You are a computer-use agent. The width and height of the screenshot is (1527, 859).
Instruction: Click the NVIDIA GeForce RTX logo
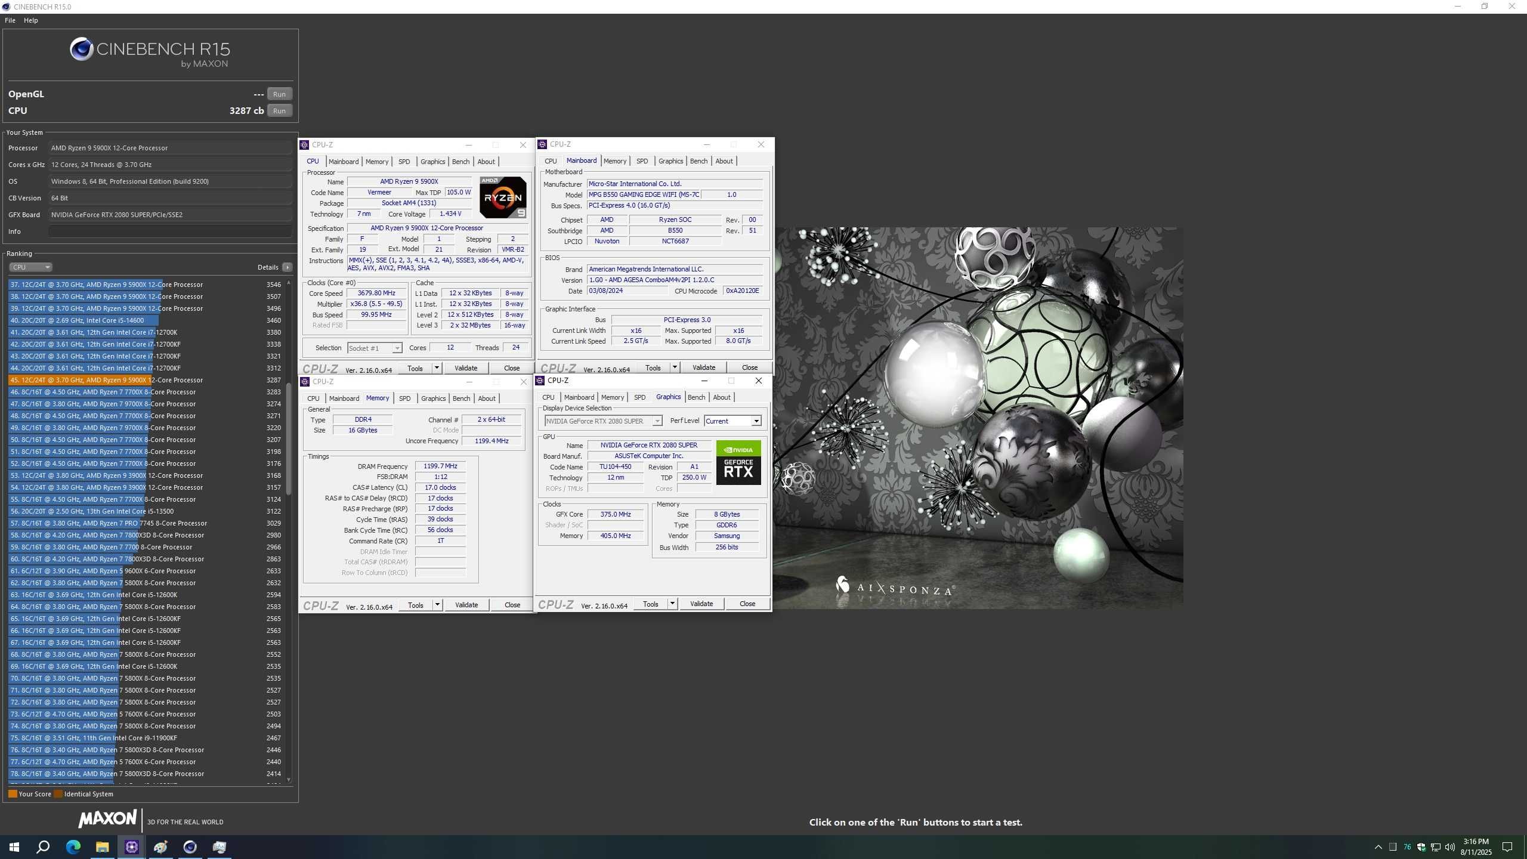(738, 462)
